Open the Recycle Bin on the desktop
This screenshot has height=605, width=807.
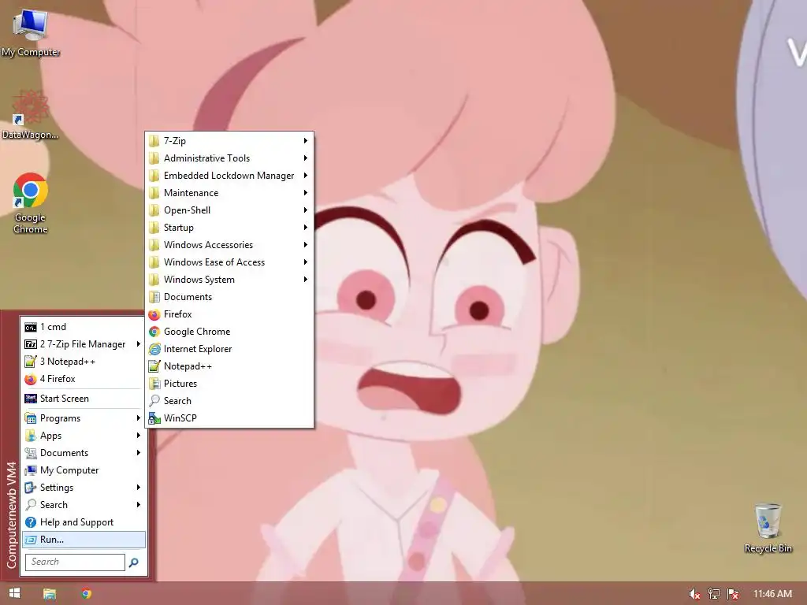(x=768, y=528)
